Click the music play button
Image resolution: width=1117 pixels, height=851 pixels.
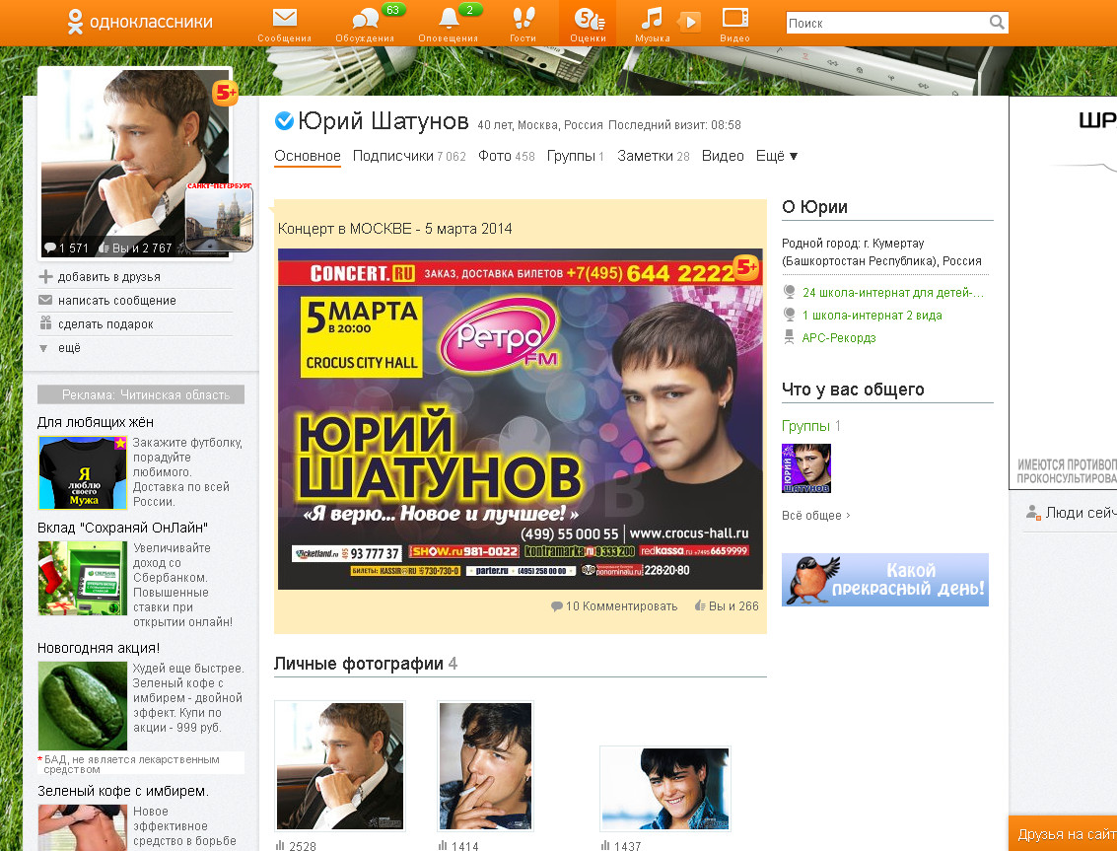pyautogui.click(x=690, y=21)
